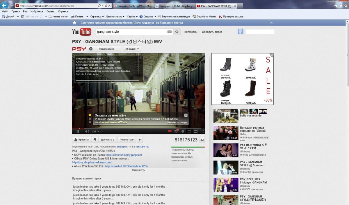Open the "Категории" link

(191, 32)
